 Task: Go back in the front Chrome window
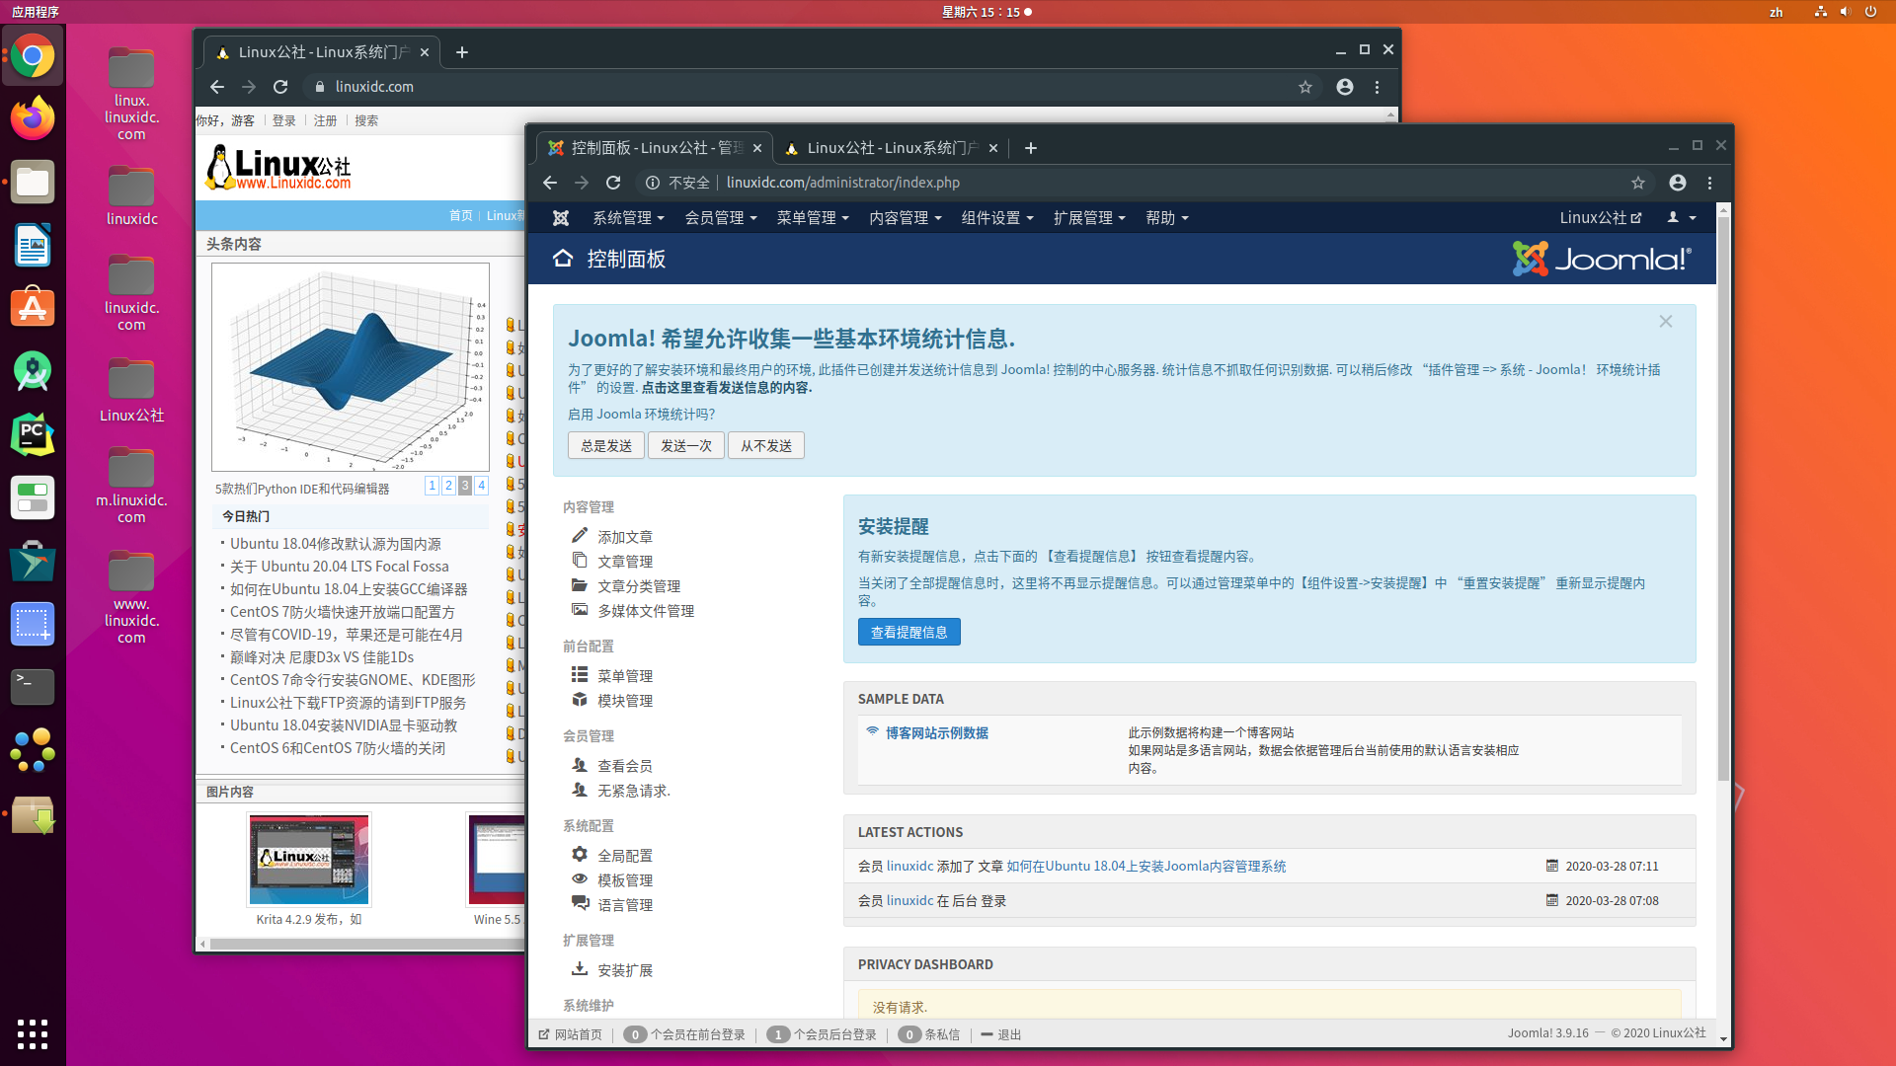(550, 183)
